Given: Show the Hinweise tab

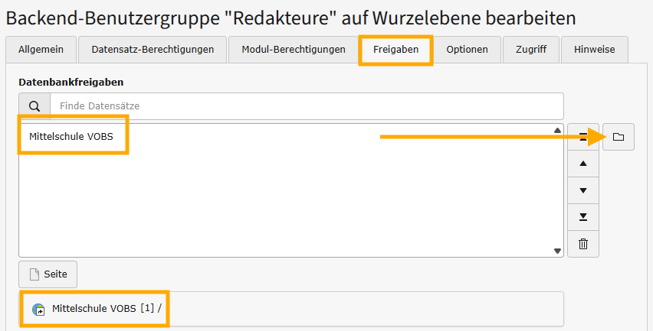Looking at the screenshot, I should (x=594, y=50).
